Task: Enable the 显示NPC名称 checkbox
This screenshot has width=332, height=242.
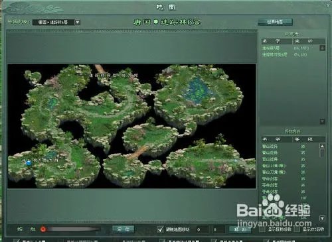Action: pos(297,229)
